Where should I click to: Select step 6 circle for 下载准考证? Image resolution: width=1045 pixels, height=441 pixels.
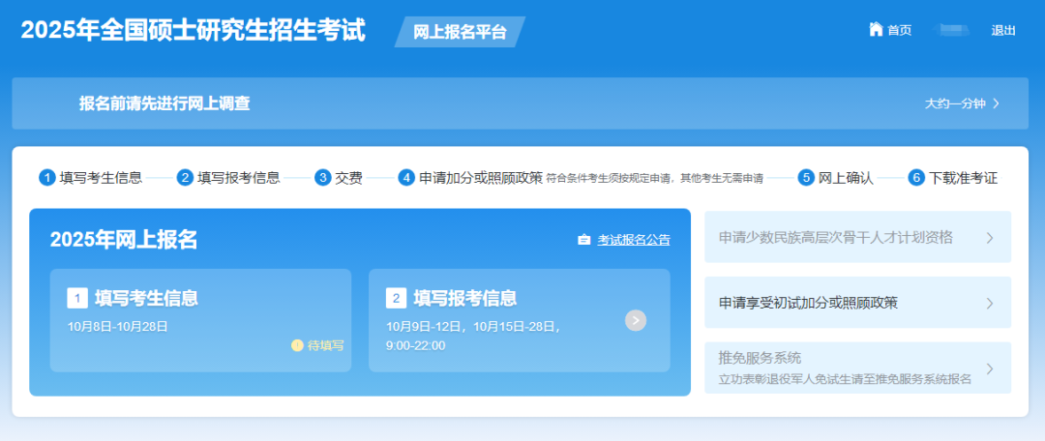pos(916,178)
